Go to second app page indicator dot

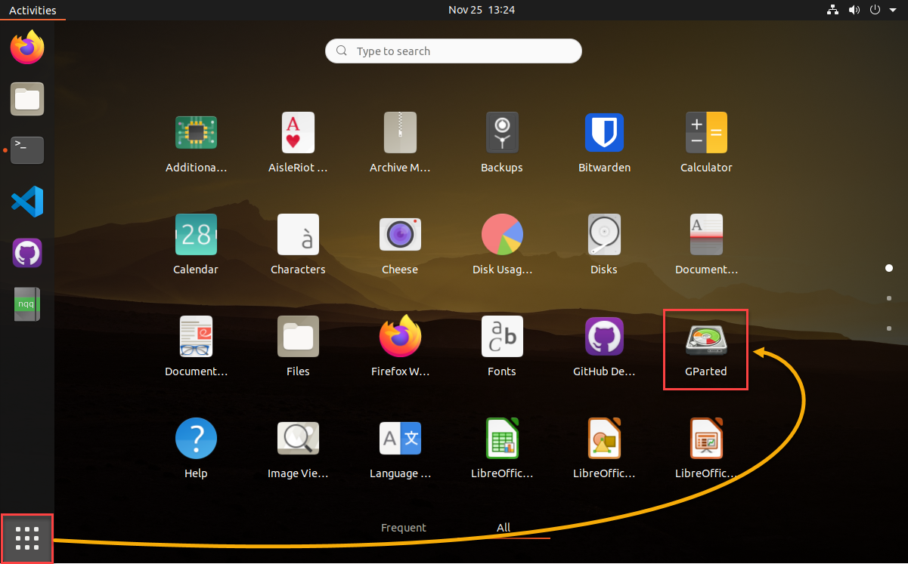tap(889, 298)
